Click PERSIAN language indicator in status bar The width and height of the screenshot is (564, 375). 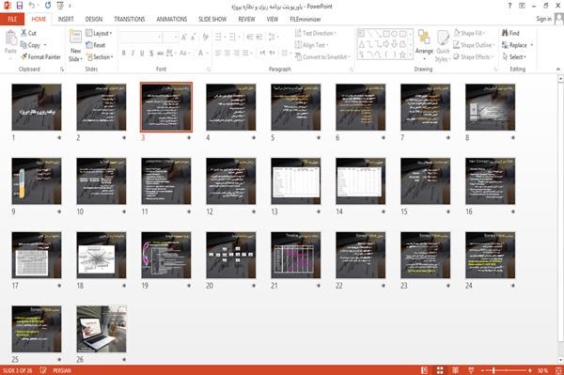[x=62, y=370]
